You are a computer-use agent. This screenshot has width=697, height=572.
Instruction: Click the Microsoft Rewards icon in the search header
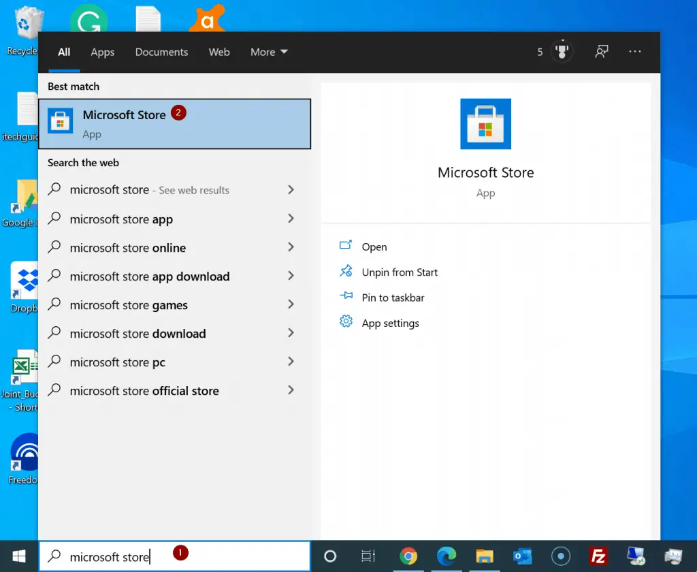click(x=560, y=52)
